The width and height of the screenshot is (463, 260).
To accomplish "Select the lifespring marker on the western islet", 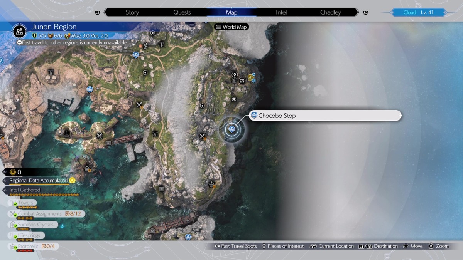I will coord(67,134).
